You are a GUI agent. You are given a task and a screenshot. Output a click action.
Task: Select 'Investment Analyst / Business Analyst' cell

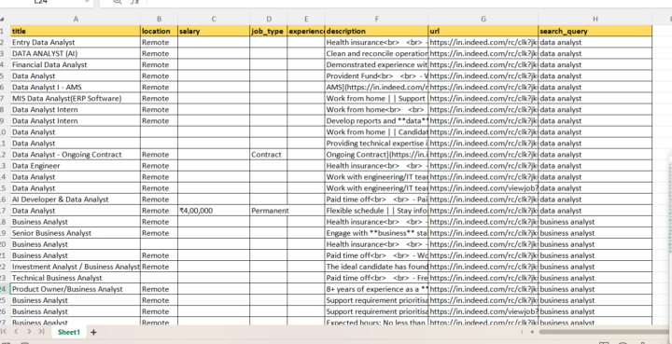coord(76,267)
